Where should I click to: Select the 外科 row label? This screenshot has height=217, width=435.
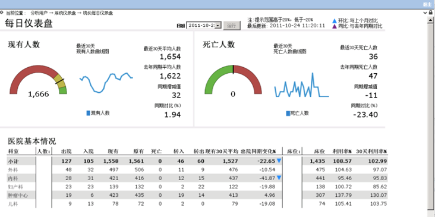pos(13,169)
